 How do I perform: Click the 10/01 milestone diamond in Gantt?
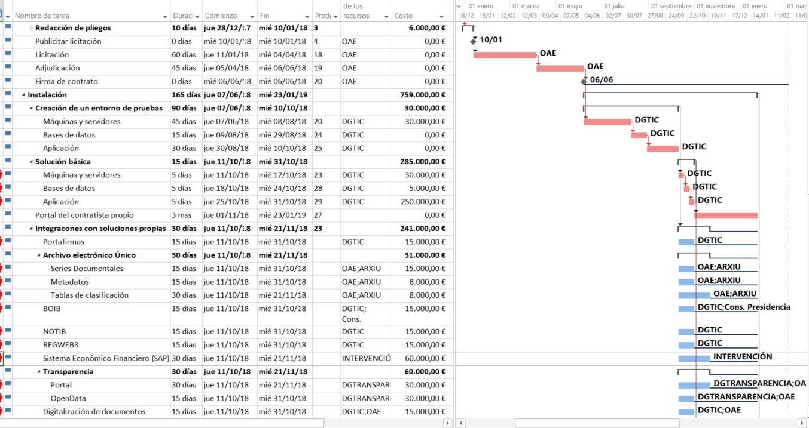click(x=474, y=41)
